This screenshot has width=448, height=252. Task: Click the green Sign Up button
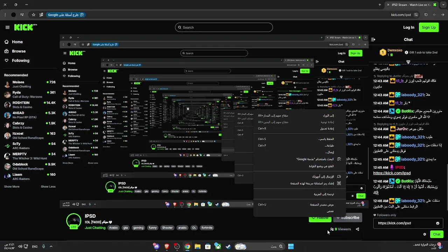429,27
